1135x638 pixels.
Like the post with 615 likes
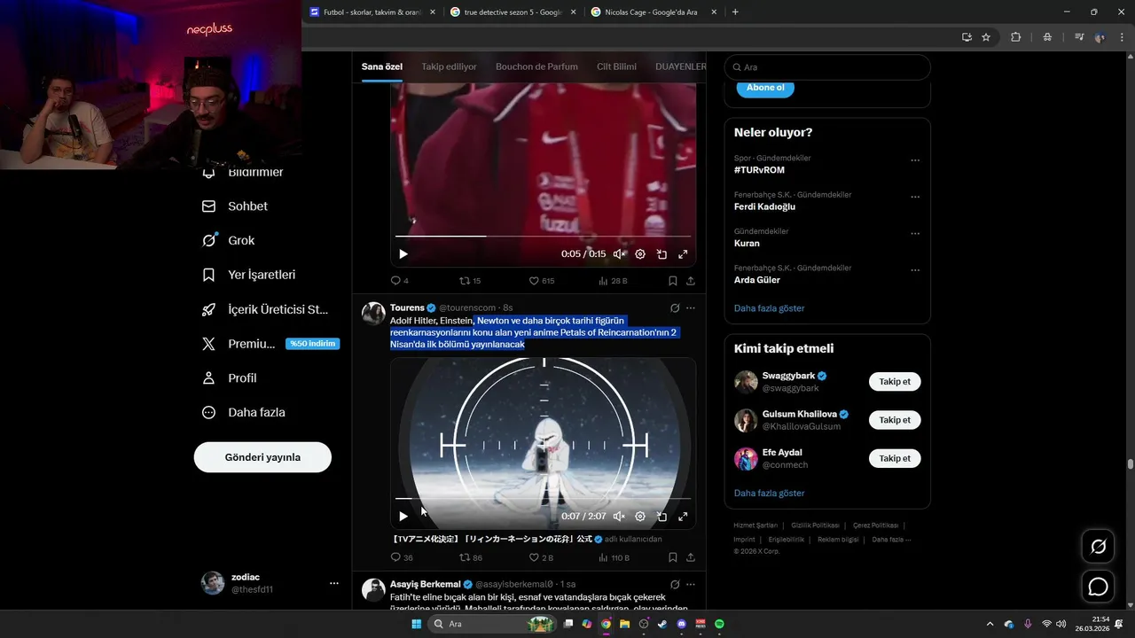(542, 281)
